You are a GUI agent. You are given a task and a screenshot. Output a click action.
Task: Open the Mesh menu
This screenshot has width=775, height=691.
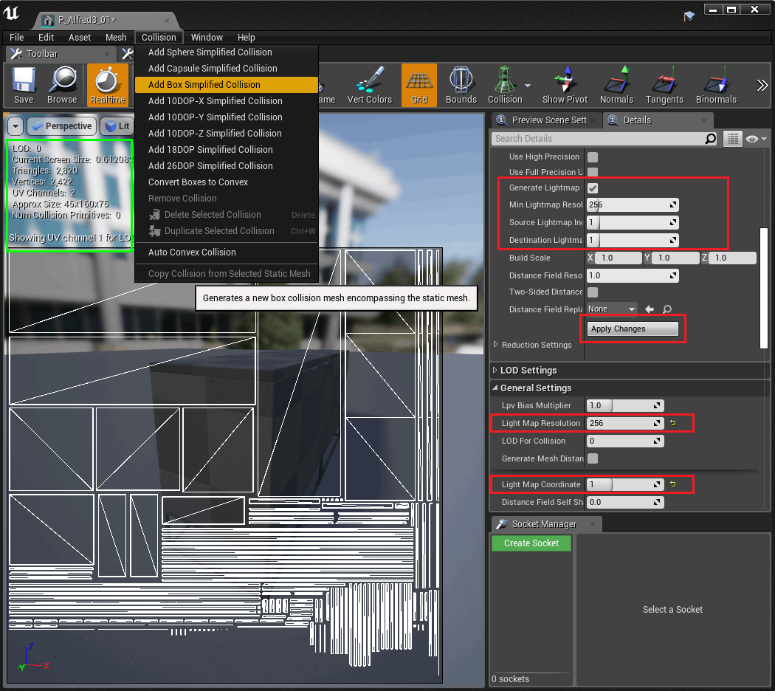pos(116,38)
